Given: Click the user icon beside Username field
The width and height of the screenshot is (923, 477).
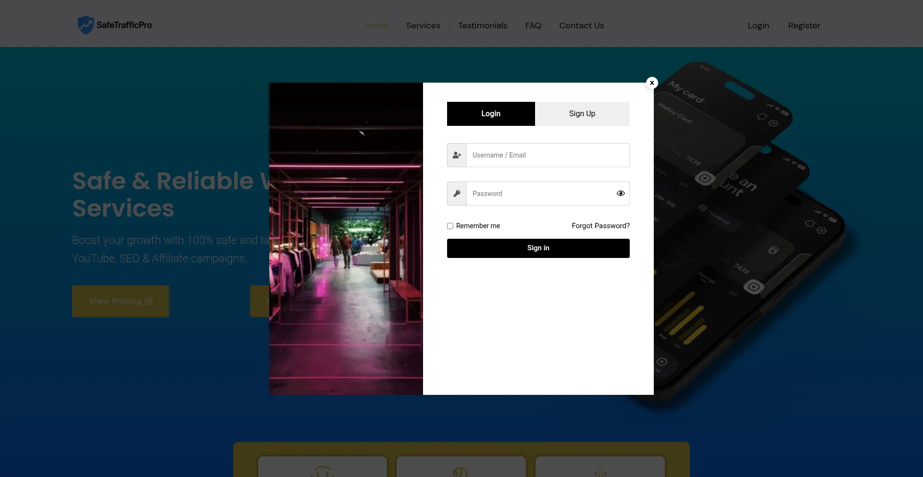Looking at the screenshot, I should pyautogui.click(x=457, y=155).
